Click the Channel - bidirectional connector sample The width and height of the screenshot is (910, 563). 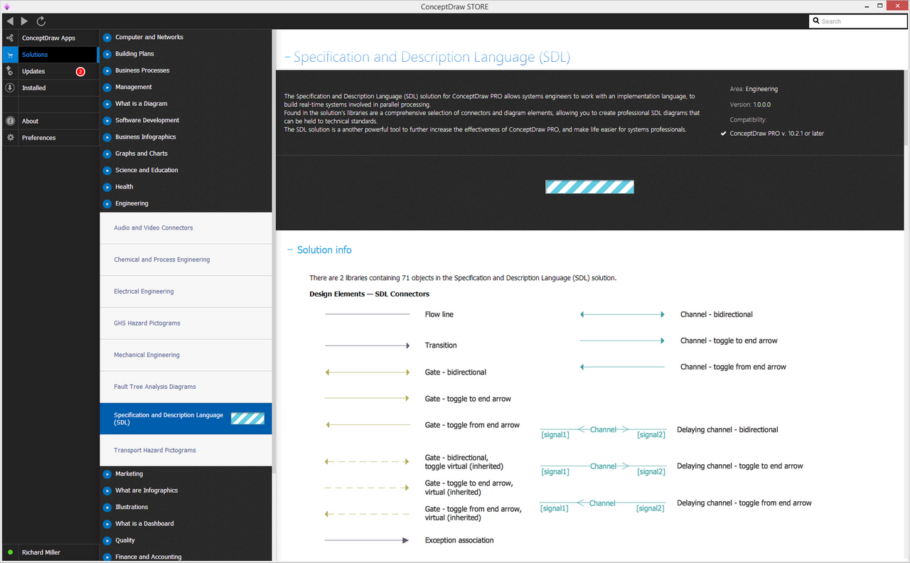click(623, 314)
